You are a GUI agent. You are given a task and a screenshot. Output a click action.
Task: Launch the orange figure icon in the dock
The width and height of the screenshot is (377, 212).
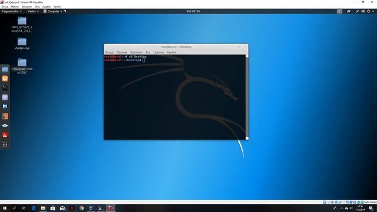tap(5, 116)
